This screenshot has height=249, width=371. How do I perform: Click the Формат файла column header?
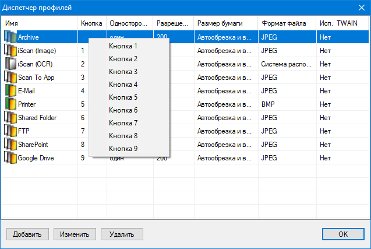point(287,22)
